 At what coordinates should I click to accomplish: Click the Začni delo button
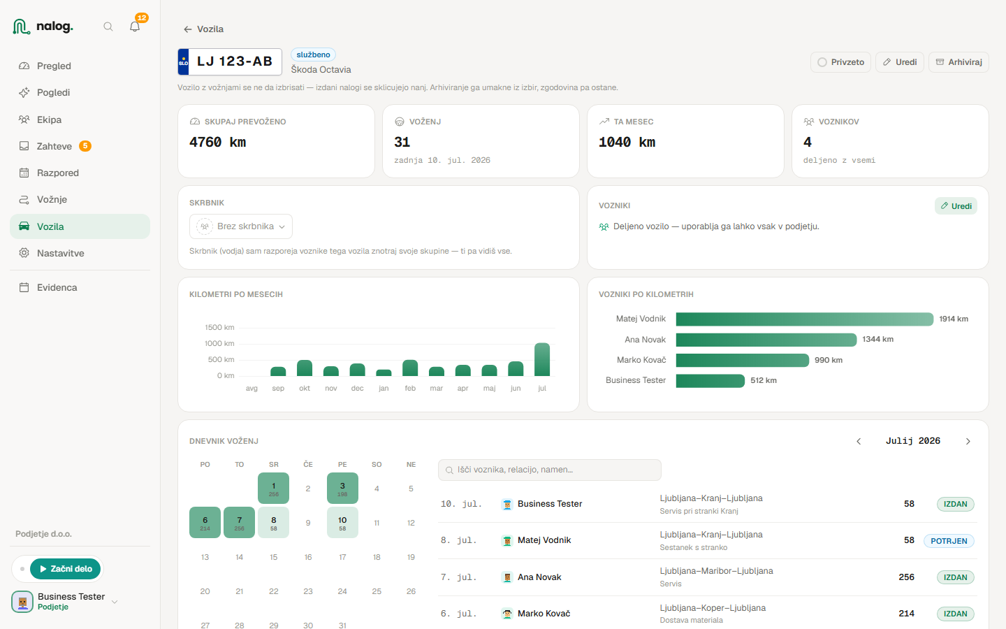pos(66,569)
